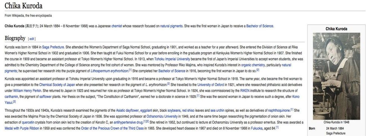Open 'Order of the Precious Crown' link

[112, 128]
